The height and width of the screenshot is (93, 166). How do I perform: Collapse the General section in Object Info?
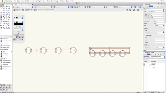144,29
